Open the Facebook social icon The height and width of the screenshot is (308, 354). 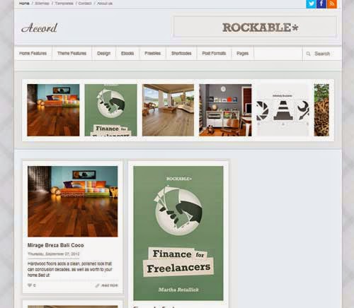321,4
